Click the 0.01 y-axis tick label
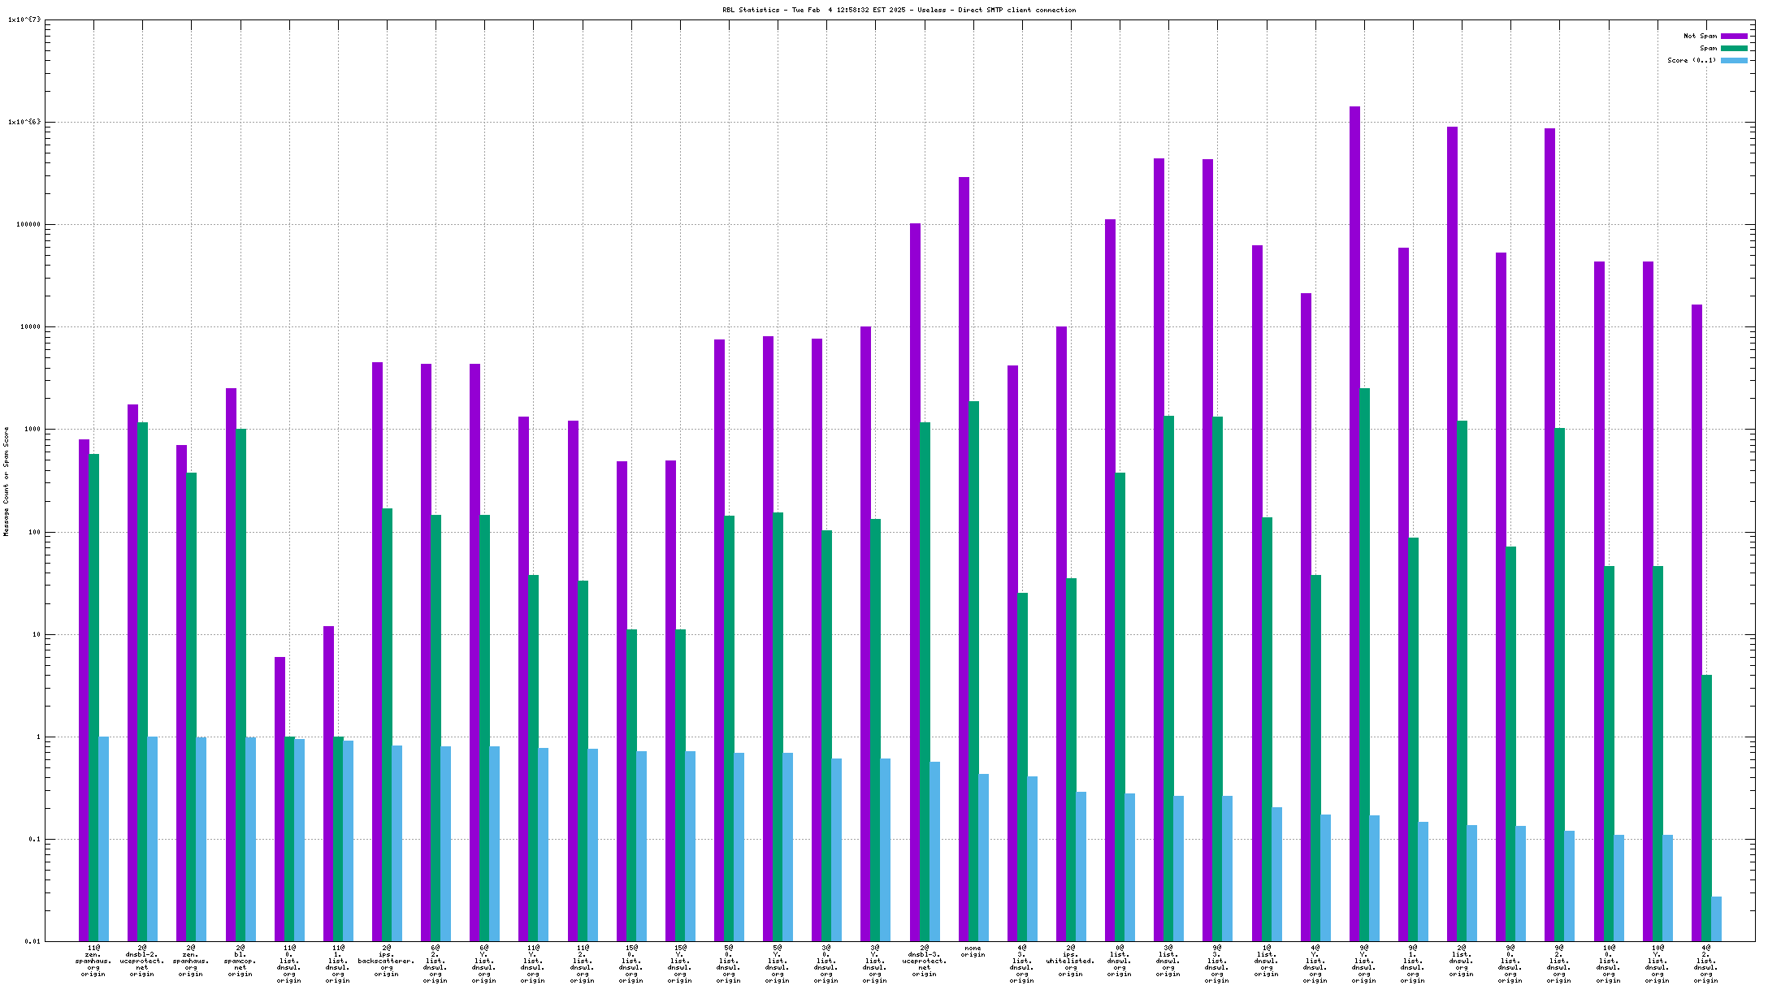Screen dimensions: 1768x994 32,942
